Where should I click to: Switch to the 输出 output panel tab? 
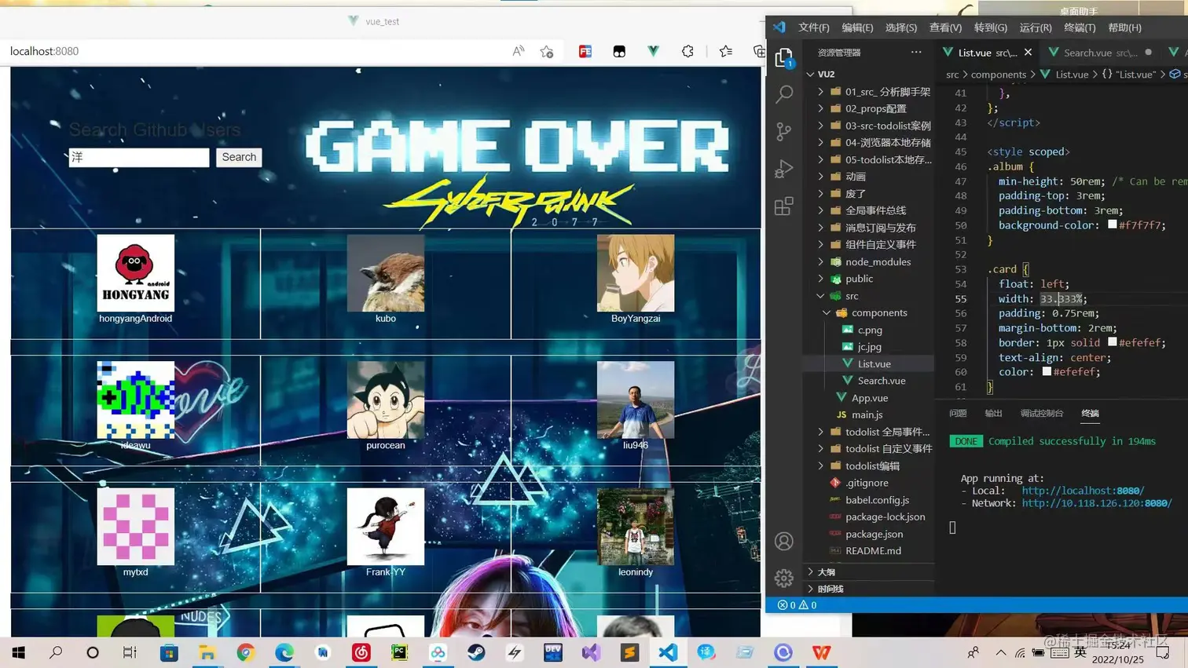[994, 413]
